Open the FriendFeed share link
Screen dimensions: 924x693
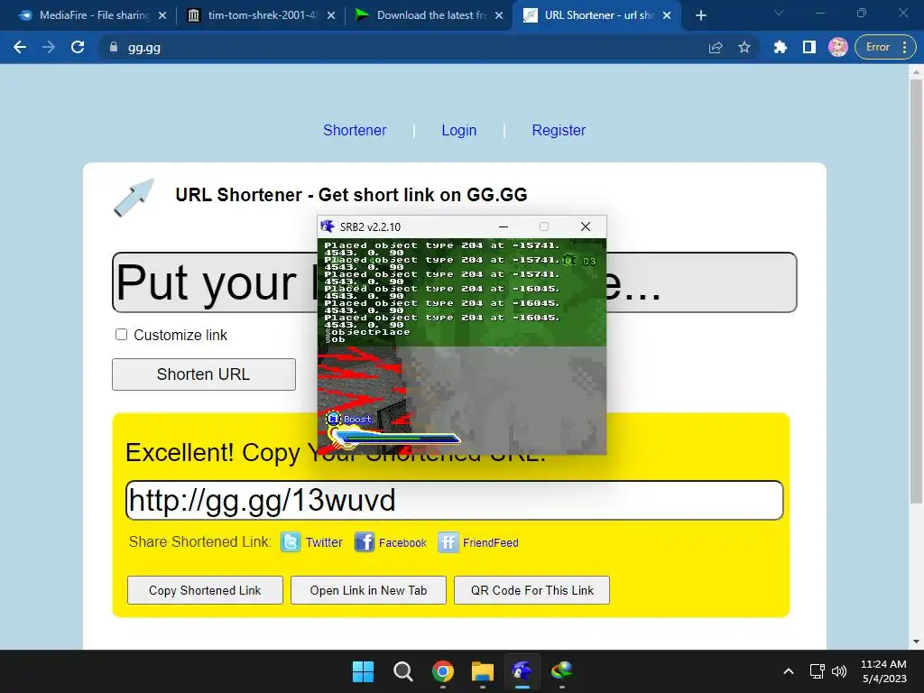[x=490, y=542]
